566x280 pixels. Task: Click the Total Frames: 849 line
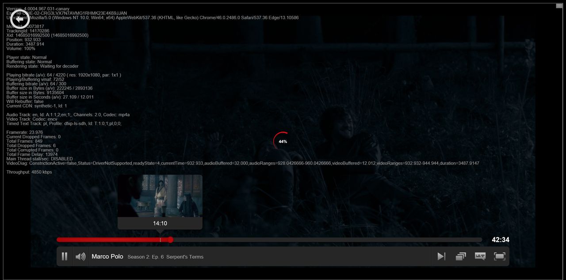(25, 141)
